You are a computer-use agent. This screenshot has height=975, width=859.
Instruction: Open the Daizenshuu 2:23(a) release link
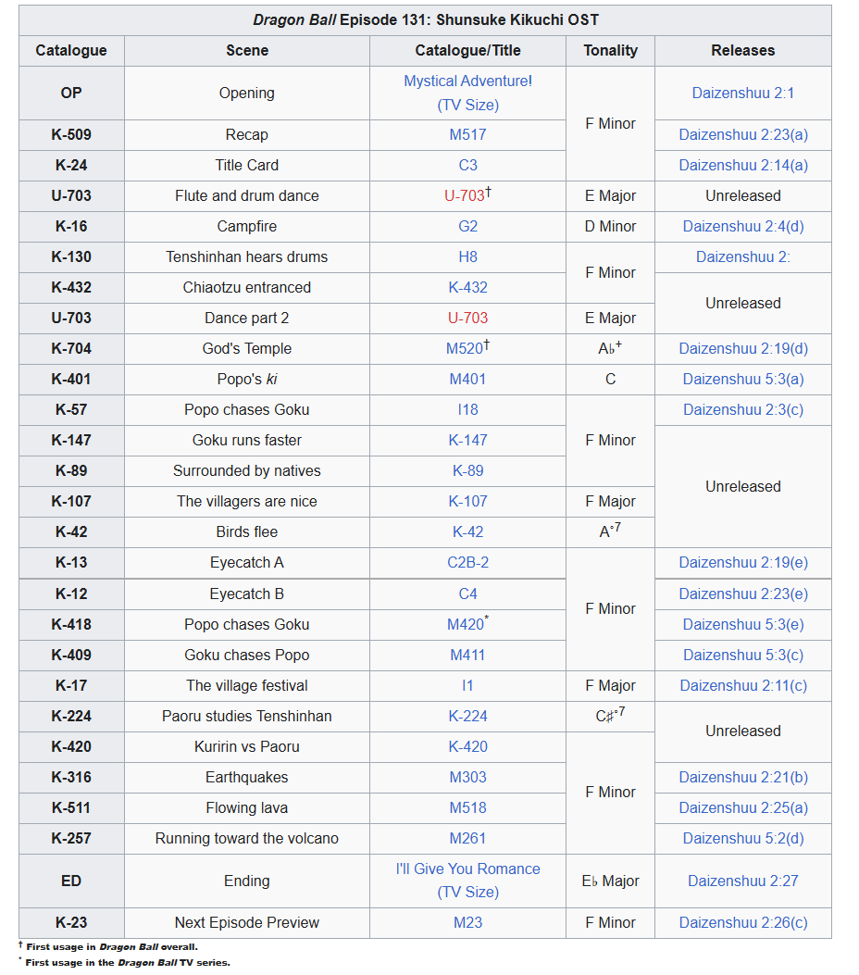742,134
